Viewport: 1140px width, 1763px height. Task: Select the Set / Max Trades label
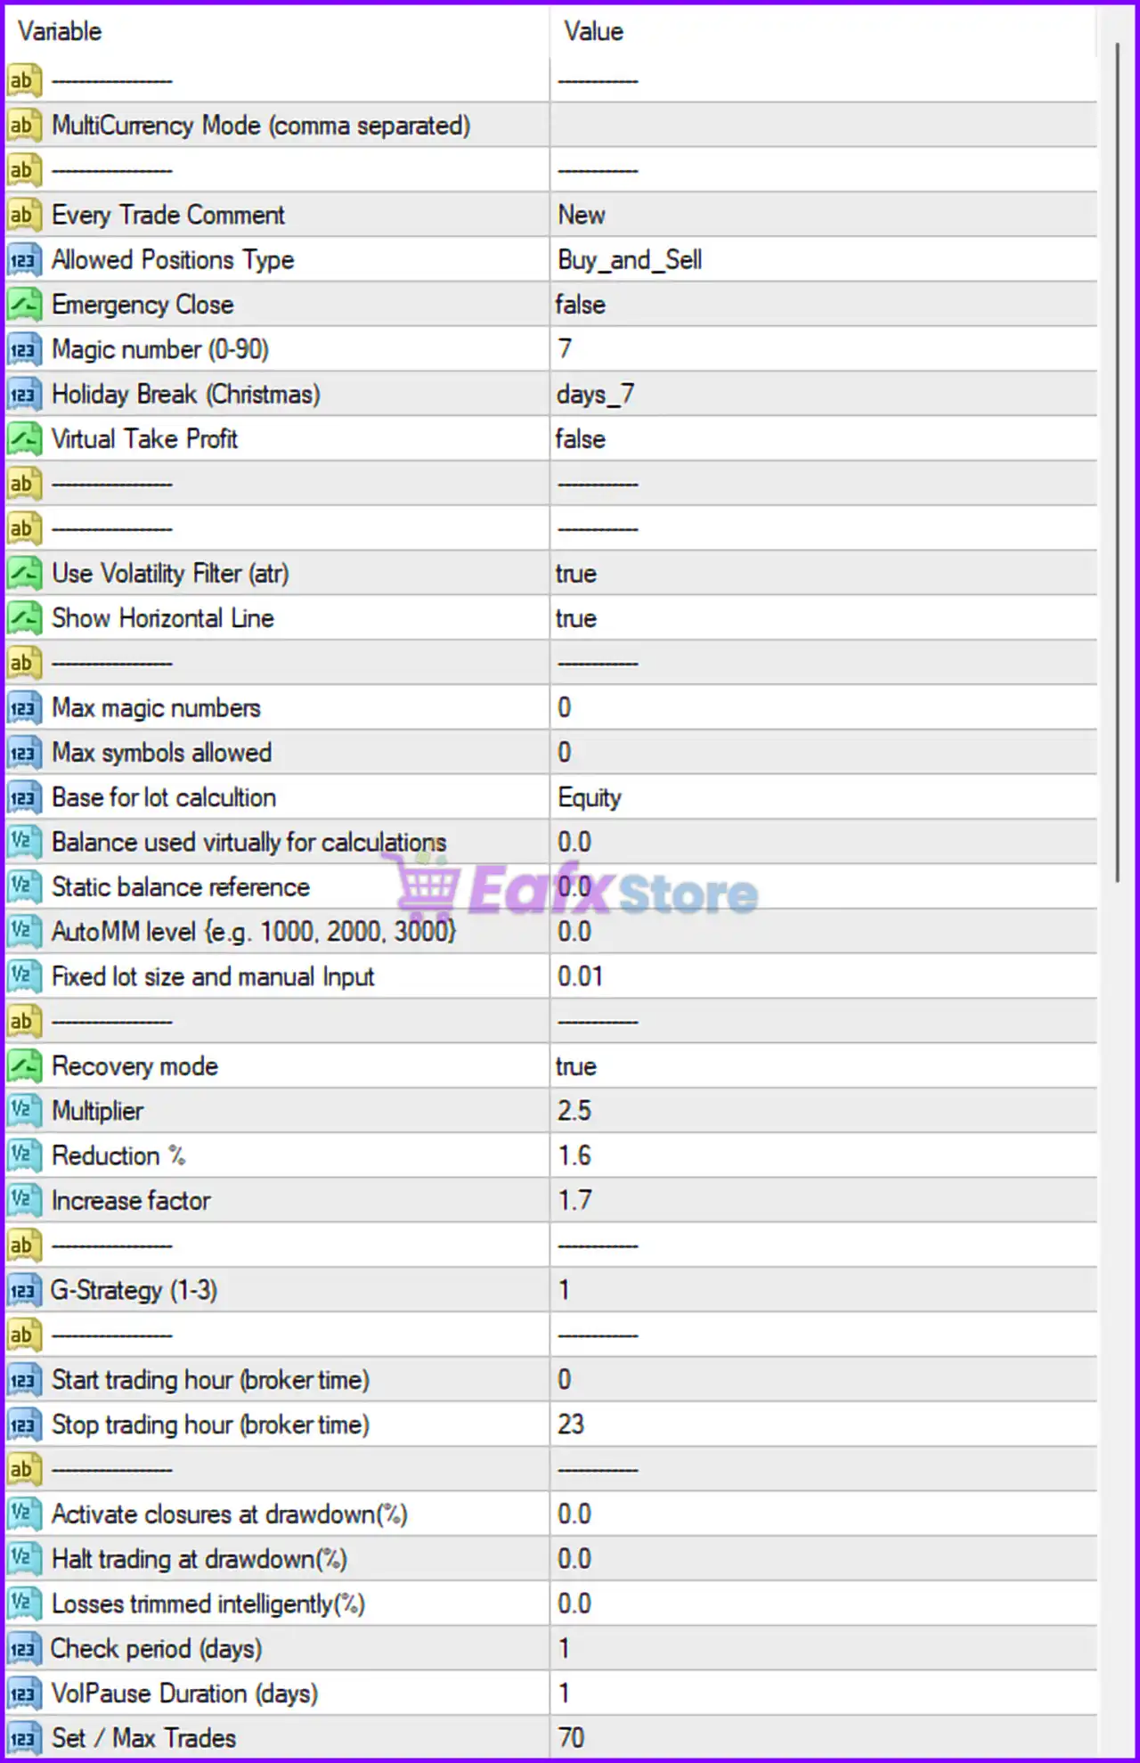tap(143, 1738)
